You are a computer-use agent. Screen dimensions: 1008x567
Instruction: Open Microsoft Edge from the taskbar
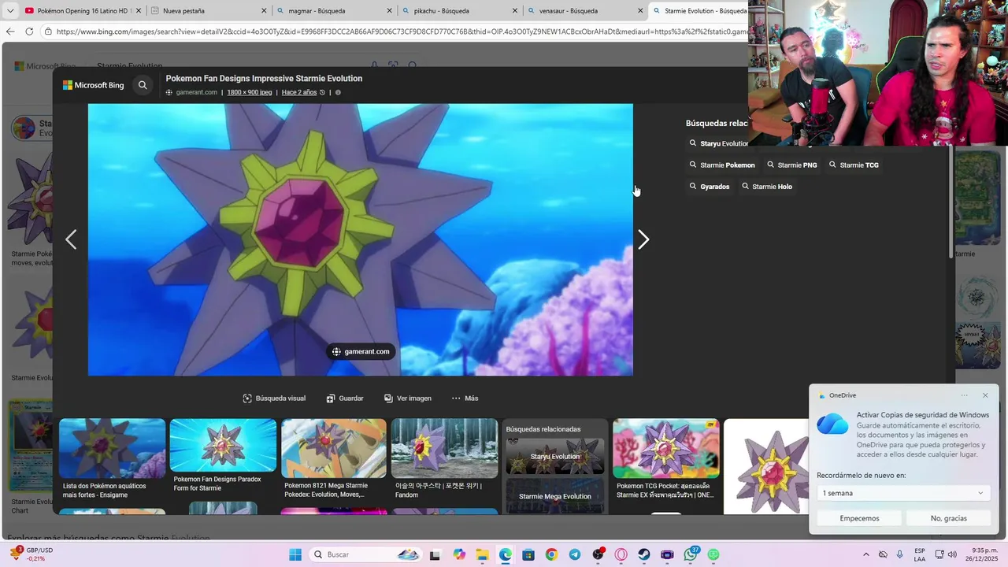[x=505, y=554]
